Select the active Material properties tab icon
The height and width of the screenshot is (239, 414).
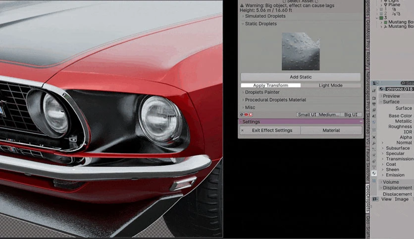pyautogui.click(x=374, y=173)
